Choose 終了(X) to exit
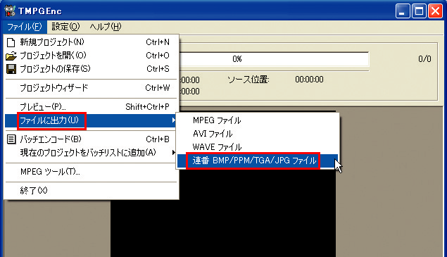This screenshot has height=257, width=447. pyautogui.click(x=92, y=191)
